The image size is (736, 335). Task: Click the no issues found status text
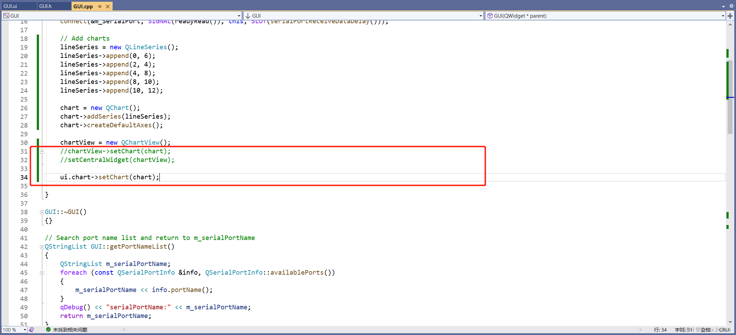click(x=70, y=330)
